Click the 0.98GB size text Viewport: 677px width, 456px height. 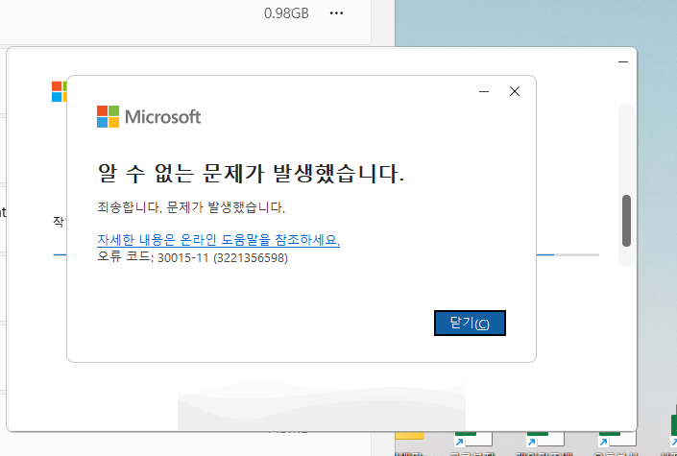(286, 13)
